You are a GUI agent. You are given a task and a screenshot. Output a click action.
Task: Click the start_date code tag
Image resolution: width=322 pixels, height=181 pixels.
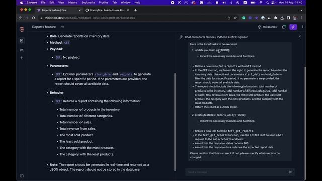pos(103,74)
